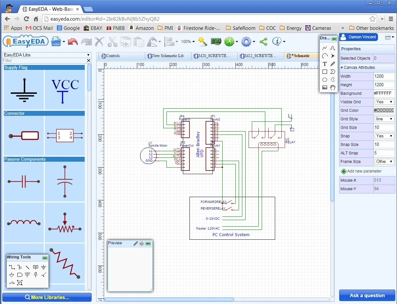397x304 pixels.
Task: Click the Background #FFFFFF color field
Action: 384,93
